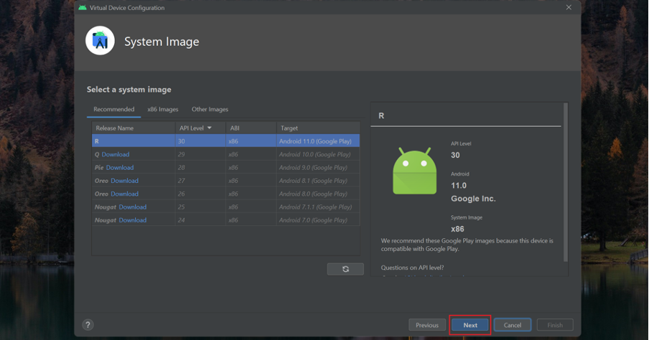The height and width of the screenshot is (340, 649).
Task: Click API level 29 cell
Action: pyautogui.click(x=200, y=154)
